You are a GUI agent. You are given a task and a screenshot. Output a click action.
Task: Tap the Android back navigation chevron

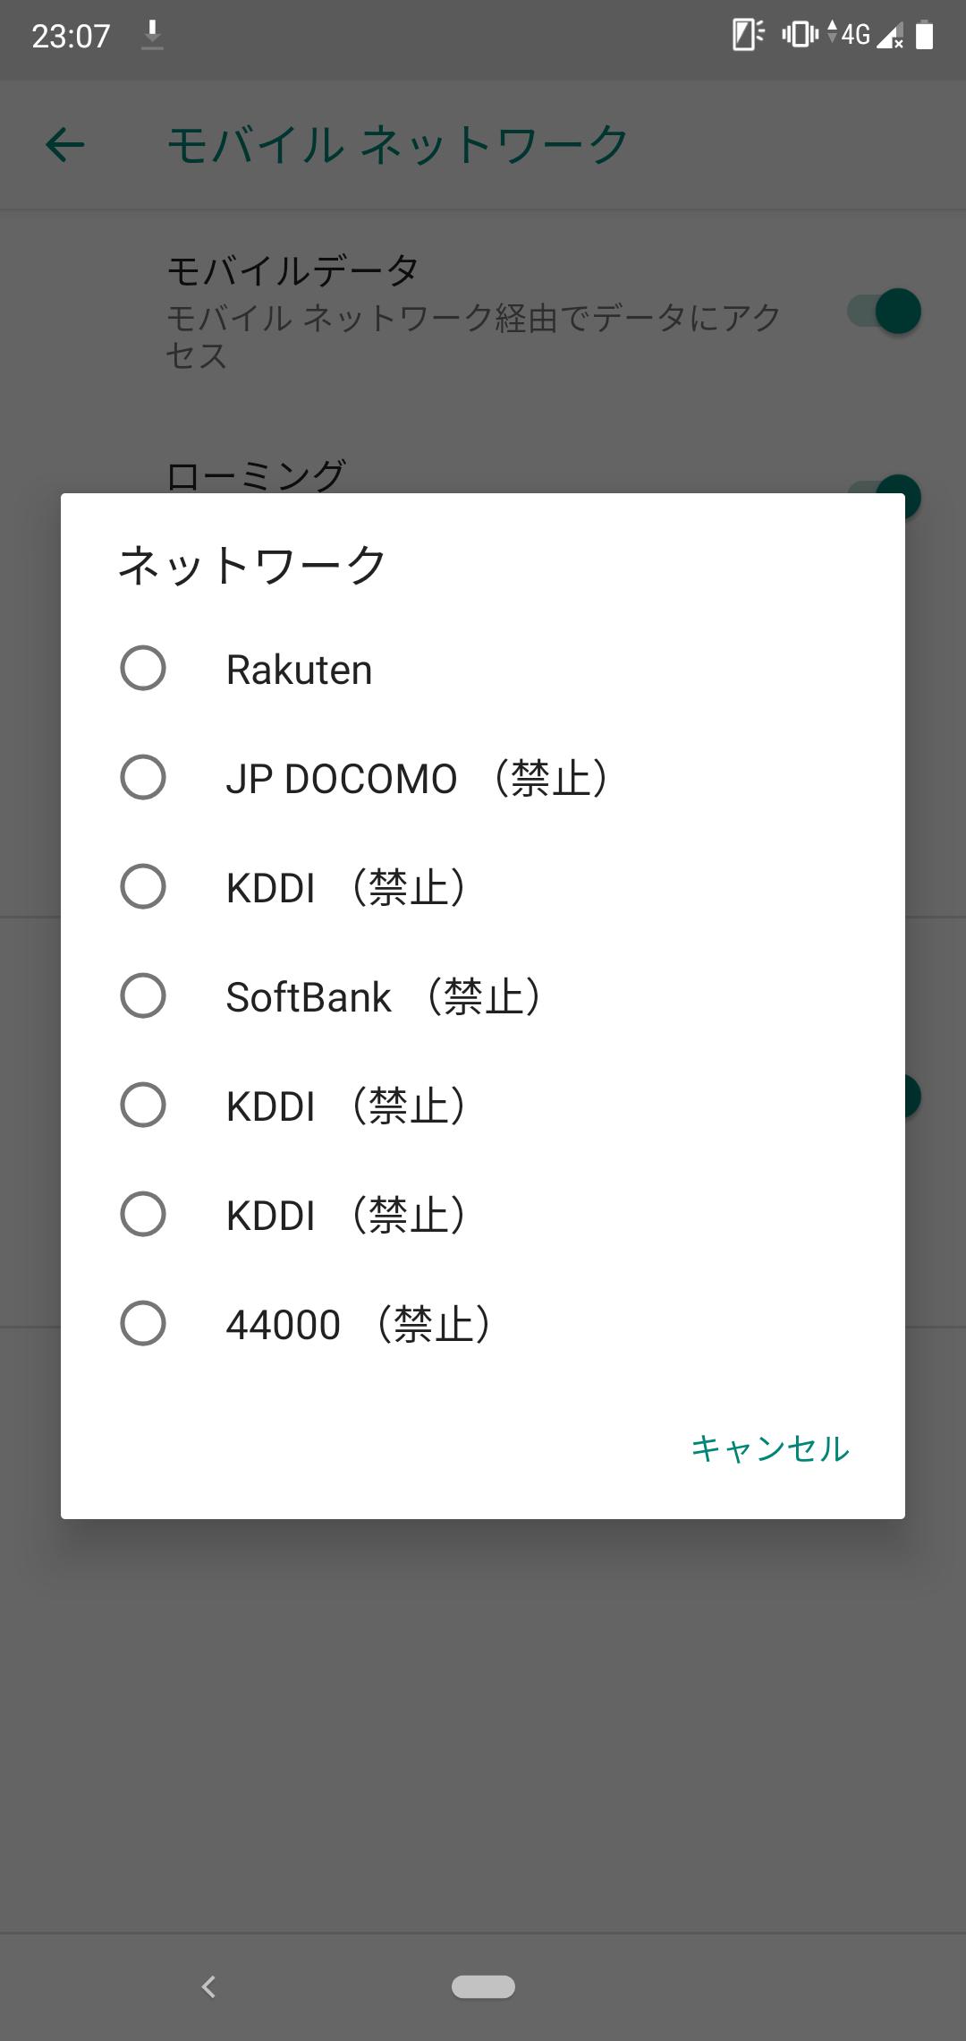tap(208, 1986)
